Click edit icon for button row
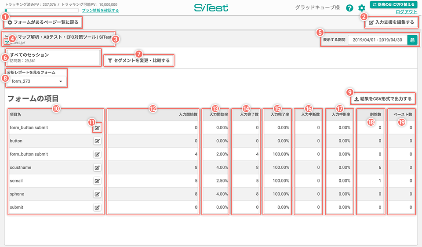 pyautogui.click(x=97, y=141)
